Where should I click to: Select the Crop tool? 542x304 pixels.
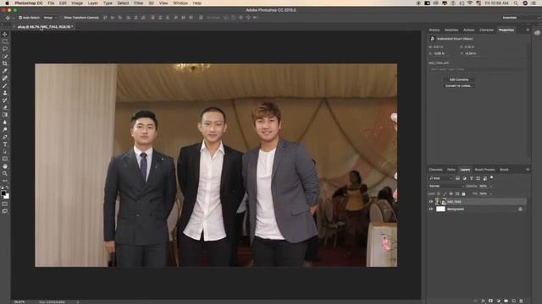tap(5, 63)
